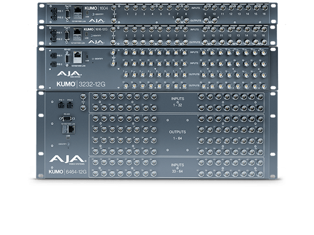Click input BNC connector 1 on the KUMO 1604

point(127,8)
